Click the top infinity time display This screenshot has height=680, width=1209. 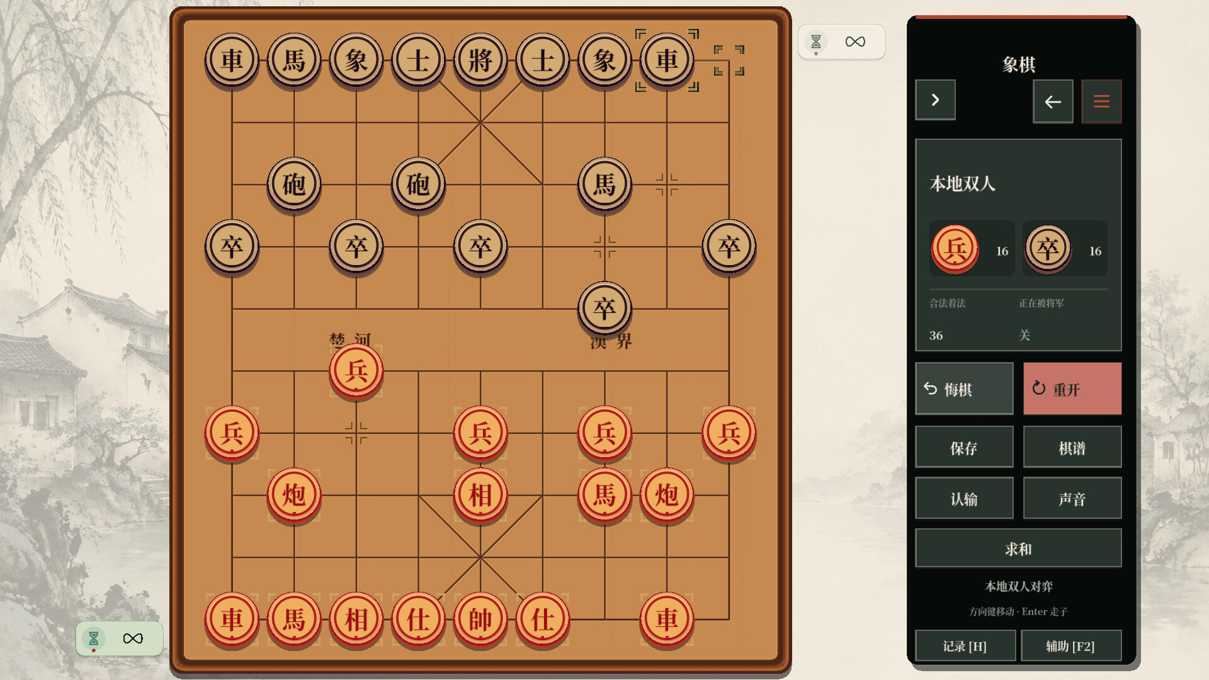coord(855,42)
